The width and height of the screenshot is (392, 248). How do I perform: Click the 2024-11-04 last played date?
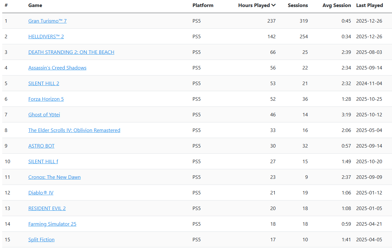click(x=369, y=84)
